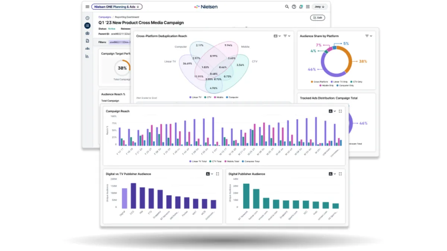Expand the Campaign Reach chart to fullscreen

point(340,111)
